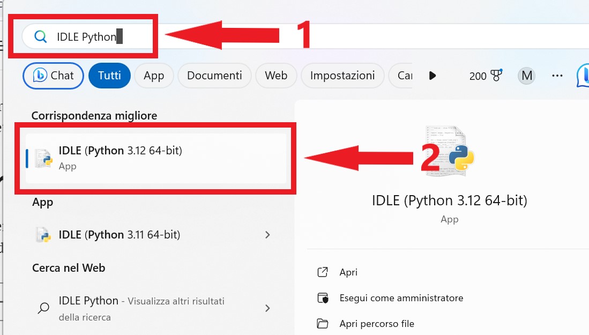Click Esegui come amministratore
This screenshot has width=589, height=335.
coord(401,298)
